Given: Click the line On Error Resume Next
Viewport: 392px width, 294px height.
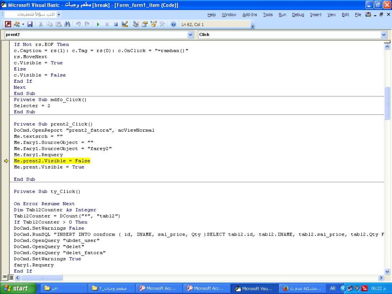Looking at the screenshot, I should tap(44, 204).
